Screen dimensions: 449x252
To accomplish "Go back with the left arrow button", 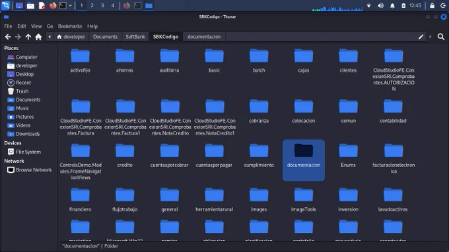I will pyautogui.click(x=8, y=37).
